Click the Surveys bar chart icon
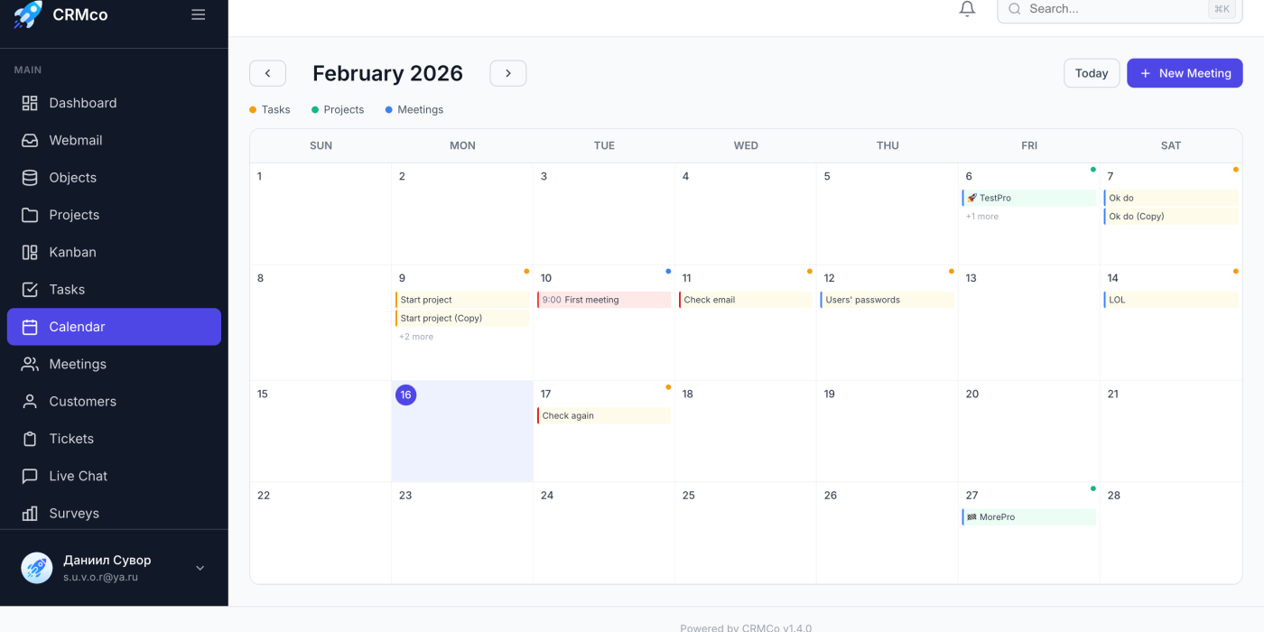The image size is (1264, 632). tap(30, 514)
